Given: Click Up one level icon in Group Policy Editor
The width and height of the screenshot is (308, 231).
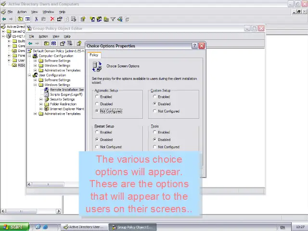Looking at the screenshot, I should click(47, 43).
